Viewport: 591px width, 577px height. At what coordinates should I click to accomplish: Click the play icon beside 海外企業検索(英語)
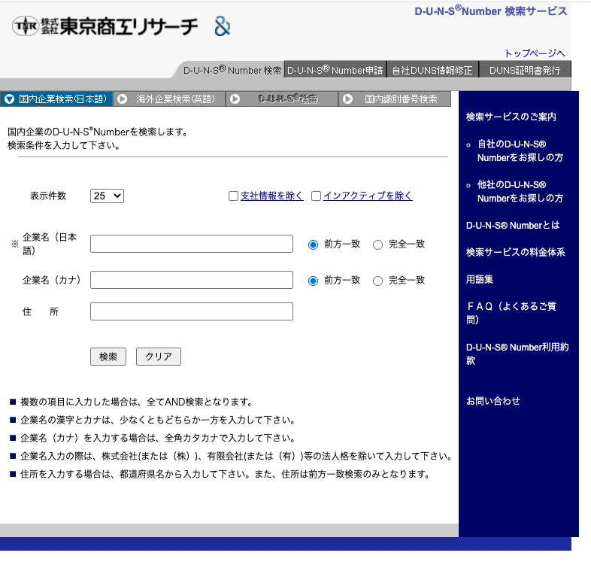122,99
